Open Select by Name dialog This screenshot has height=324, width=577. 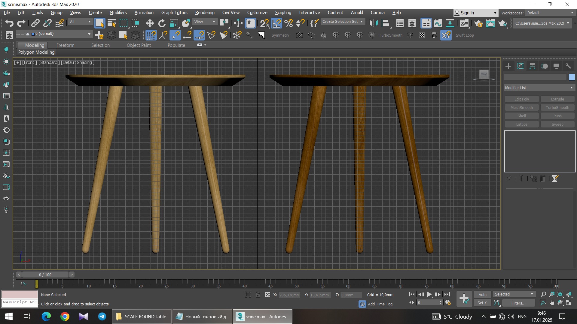(x=112, y=23)
